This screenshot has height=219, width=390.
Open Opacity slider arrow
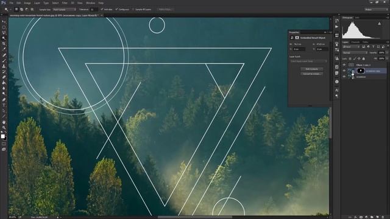pyautogui.click(x=387, y=53)
